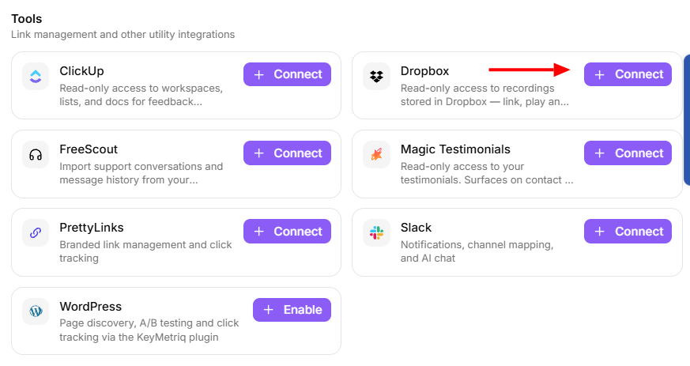Screen dimensions: 690x366
Task: Click the FreeScout headset icon
Action: tap(36, 154)
